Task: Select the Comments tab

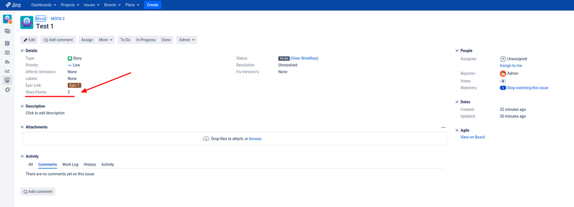Action: pyautogui.click(x=48, y=164)
